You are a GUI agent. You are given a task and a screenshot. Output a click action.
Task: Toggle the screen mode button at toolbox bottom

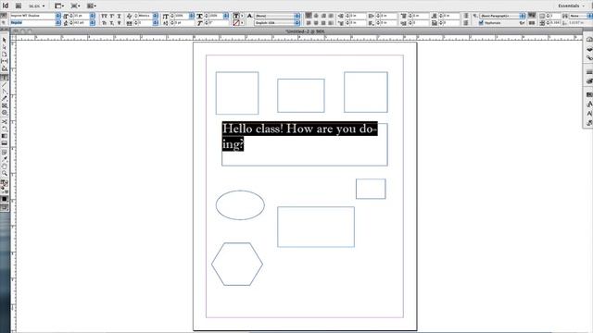[4, 207]
